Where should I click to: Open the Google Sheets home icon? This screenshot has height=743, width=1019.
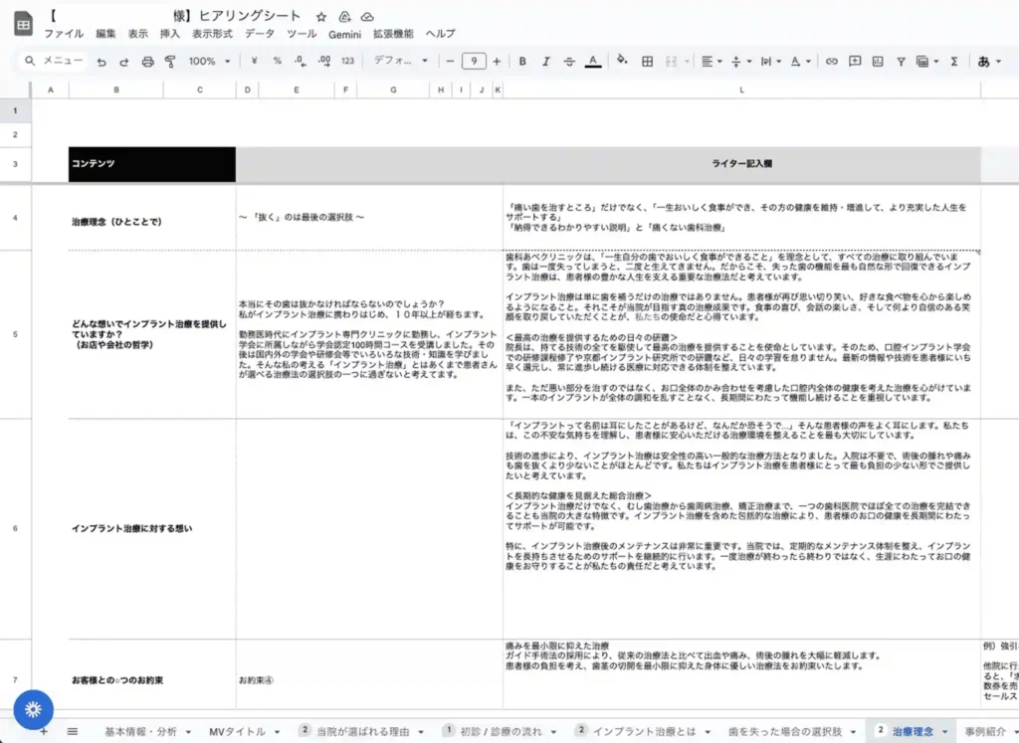pyautogui.click(x=24, y=24)
